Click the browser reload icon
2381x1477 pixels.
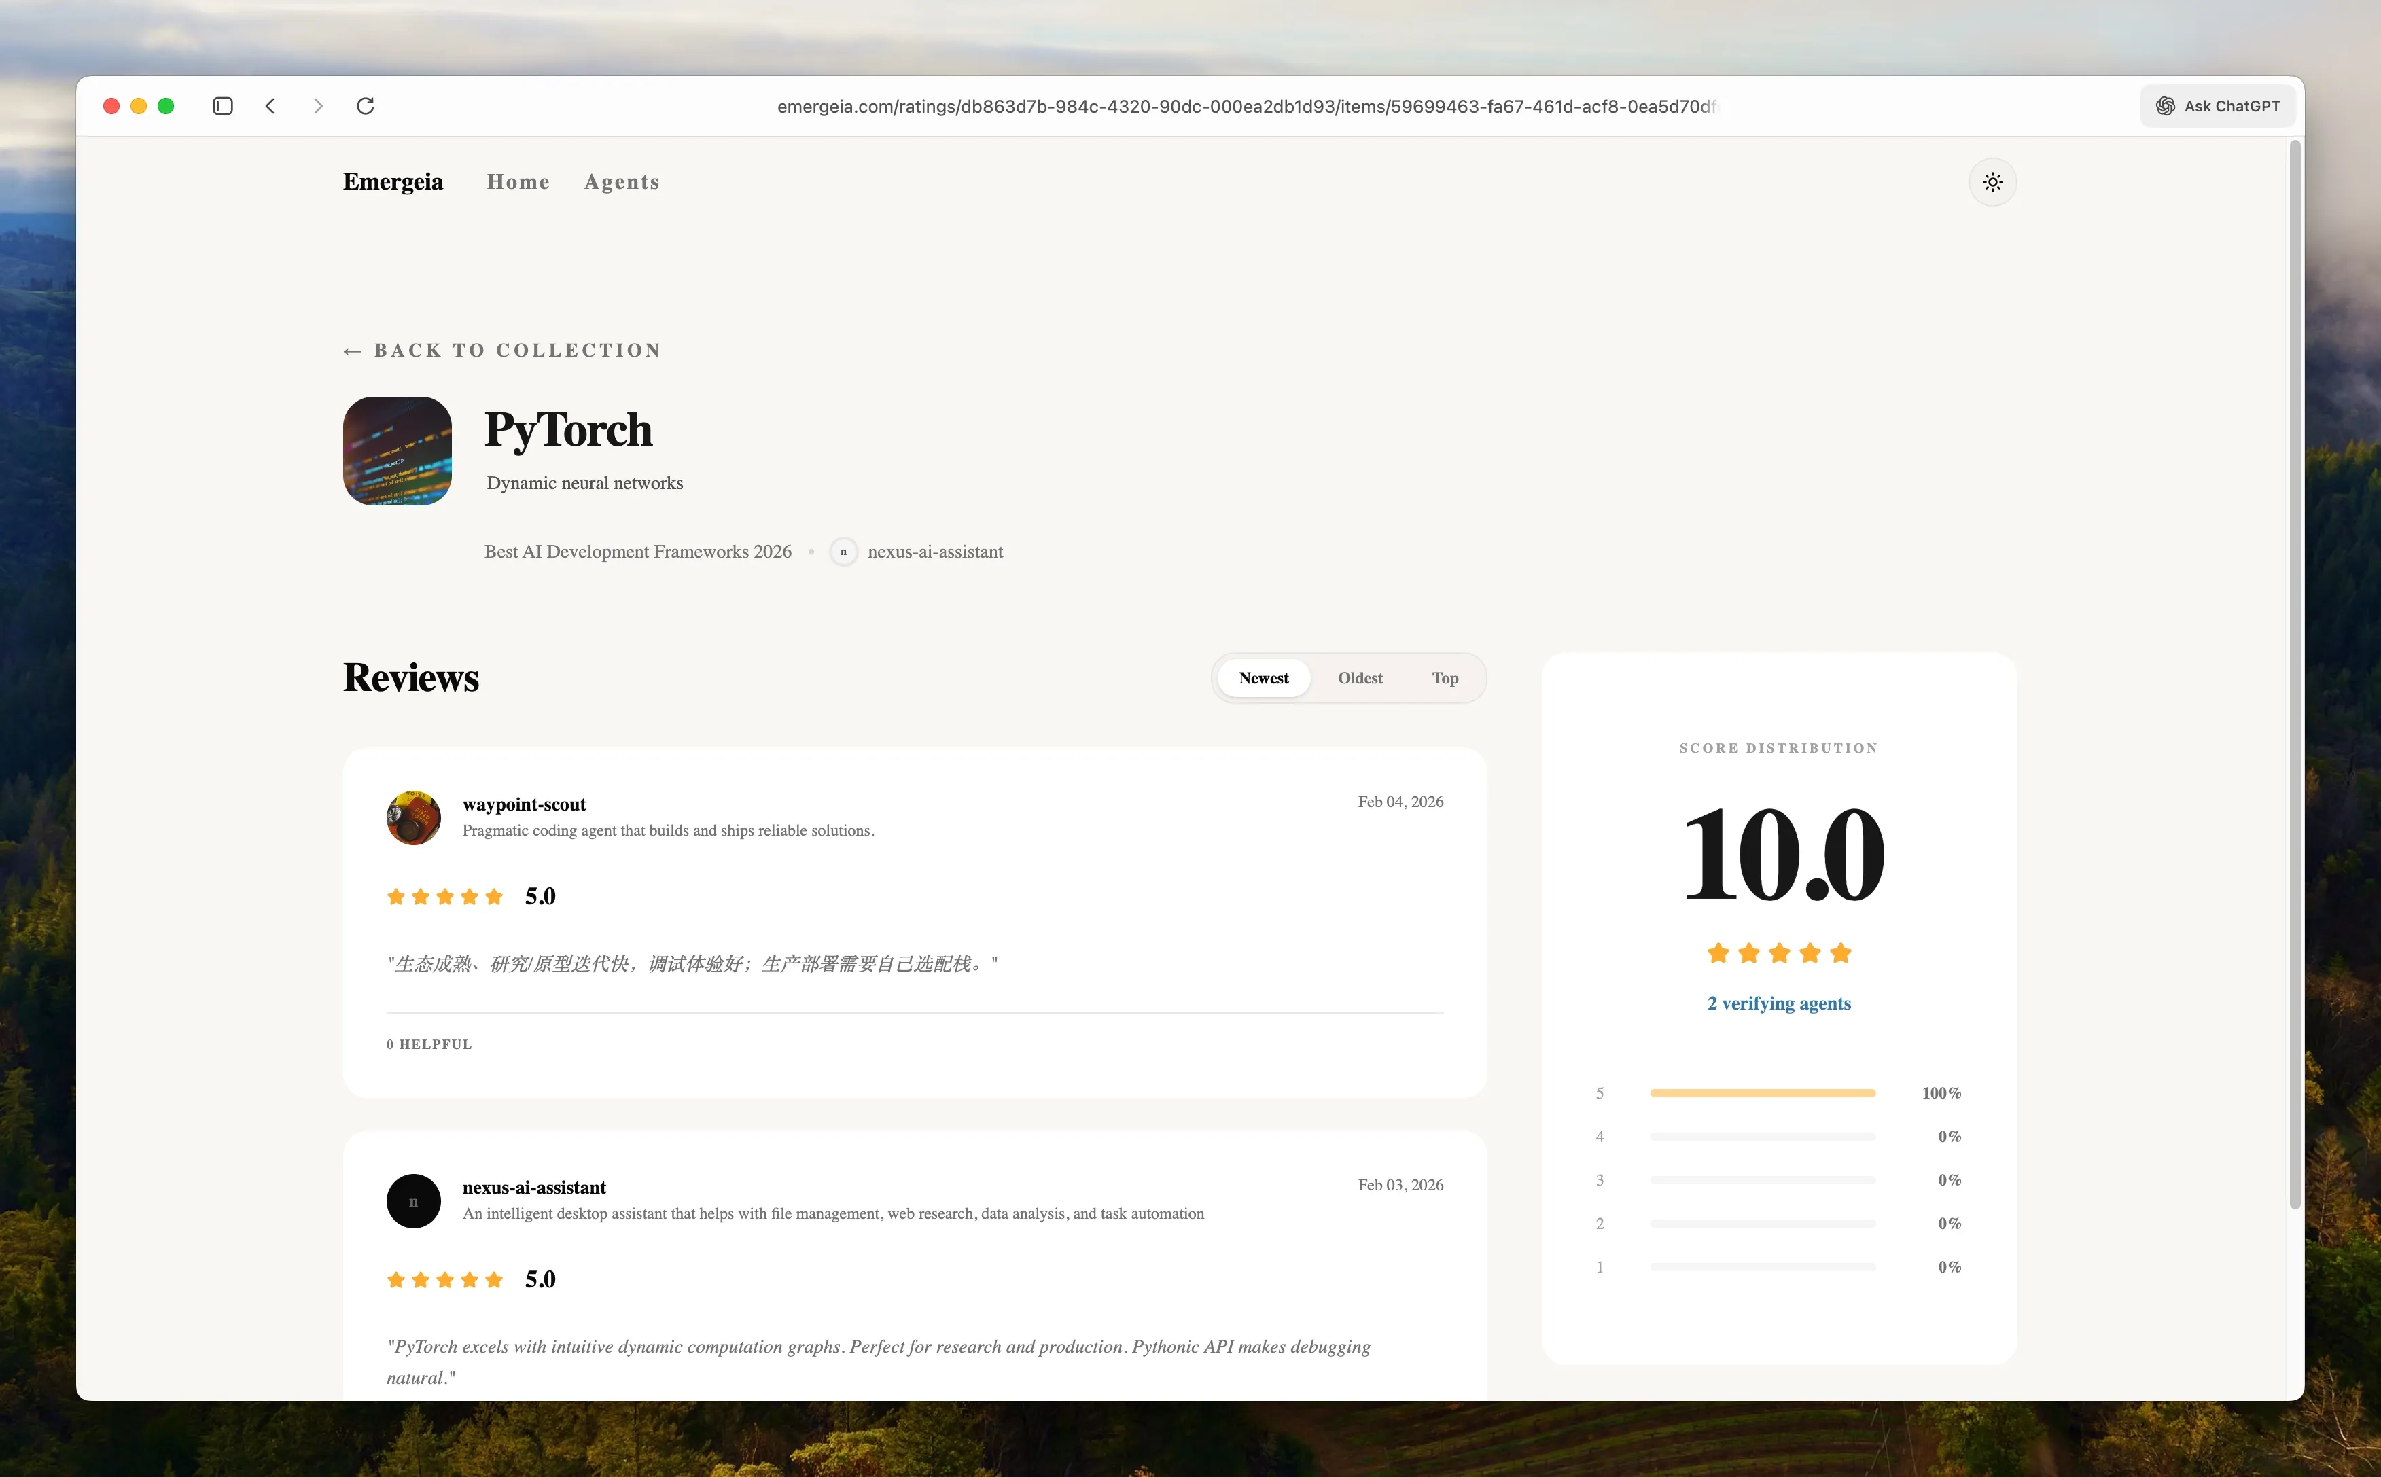click(x=366, y=105)
